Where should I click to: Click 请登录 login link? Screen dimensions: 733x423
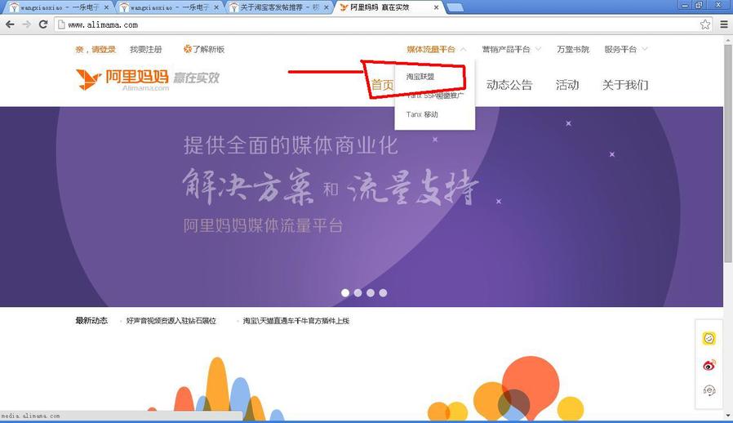[104, 49]
